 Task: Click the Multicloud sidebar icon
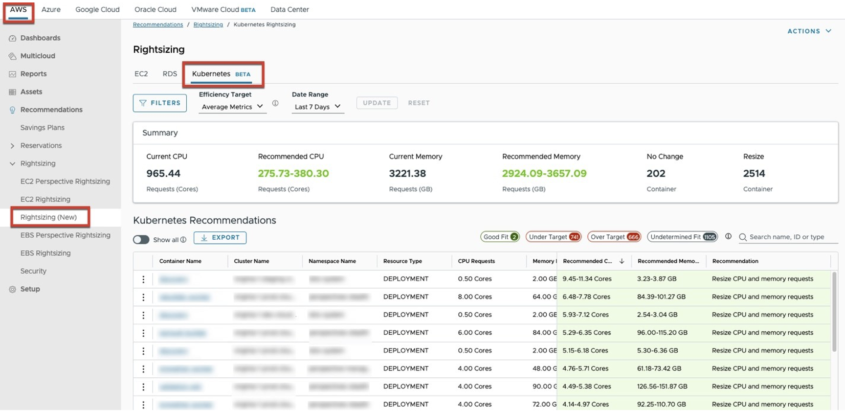[x=12, y=56]
